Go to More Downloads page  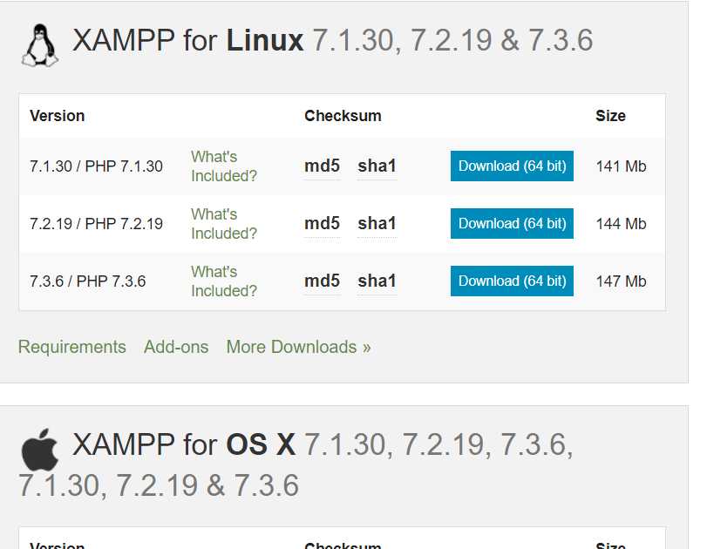(x=298, y=347)
